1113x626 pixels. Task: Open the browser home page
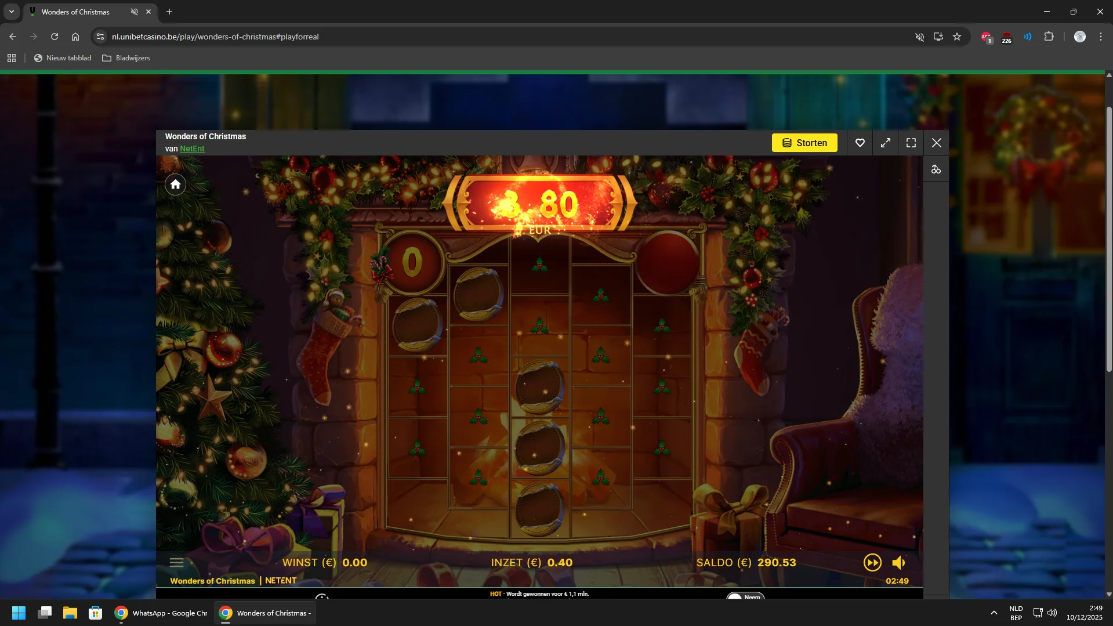[75, 37]
